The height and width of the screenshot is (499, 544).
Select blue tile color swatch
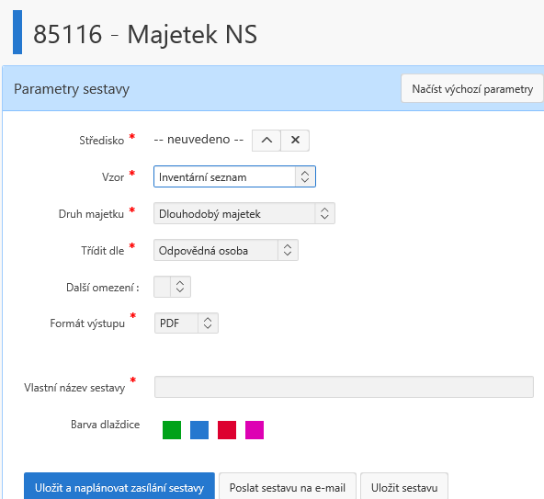199,430
